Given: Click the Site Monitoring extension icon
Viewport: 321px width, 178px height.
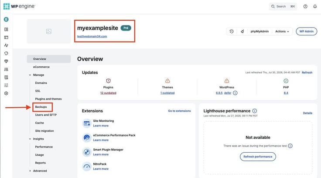Looking at the screenshot, I should (x=87, y=123).
